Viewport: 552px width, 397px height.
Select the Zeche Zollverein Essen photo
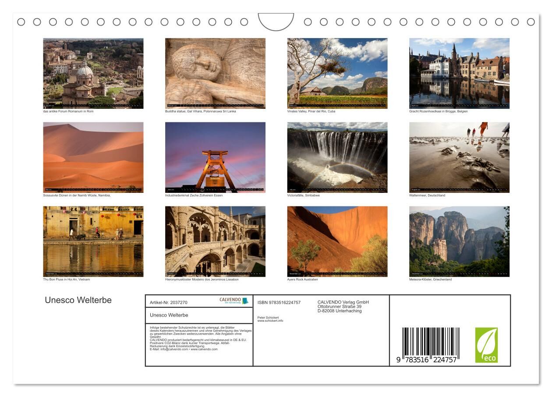(215, 157)
